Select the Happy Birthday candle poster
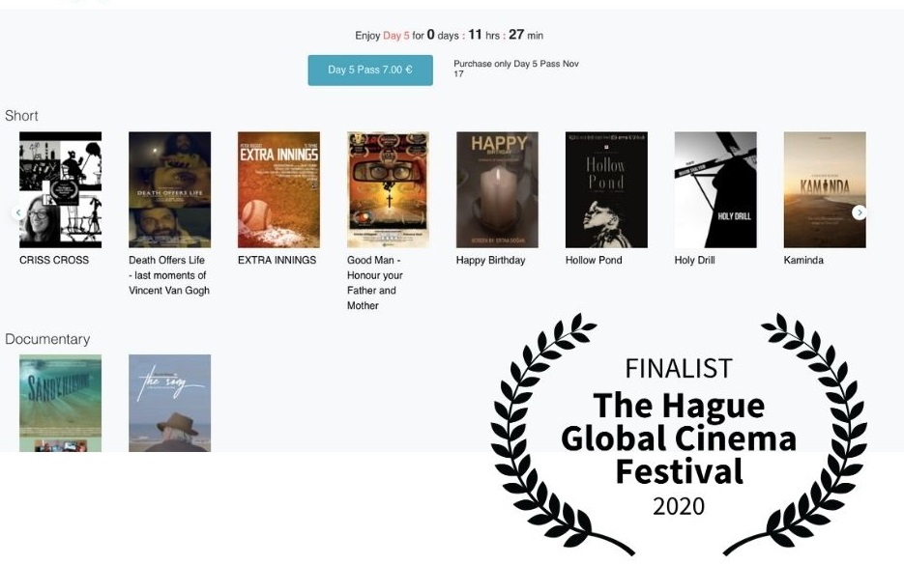Viewport: 904px width, 565px height. (x=497, y=190)
